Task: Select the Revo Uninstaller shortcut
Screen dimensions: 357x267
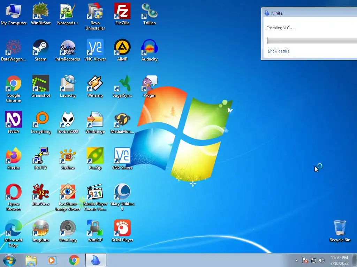Action: (95, 17)
